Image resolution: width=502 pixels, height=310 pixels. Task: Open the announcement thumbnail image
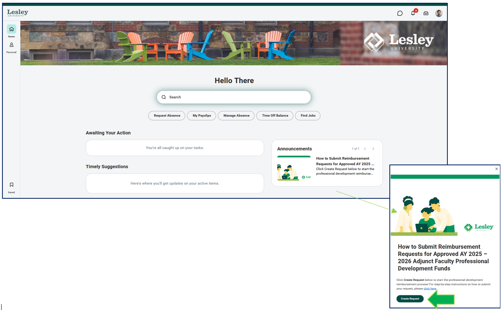point(294,168)
